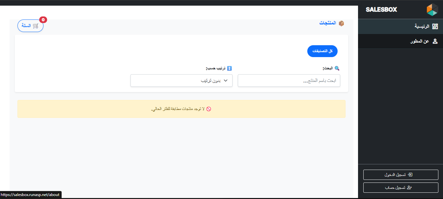Click the SALESBOX cube logo icon

point(432,10)
